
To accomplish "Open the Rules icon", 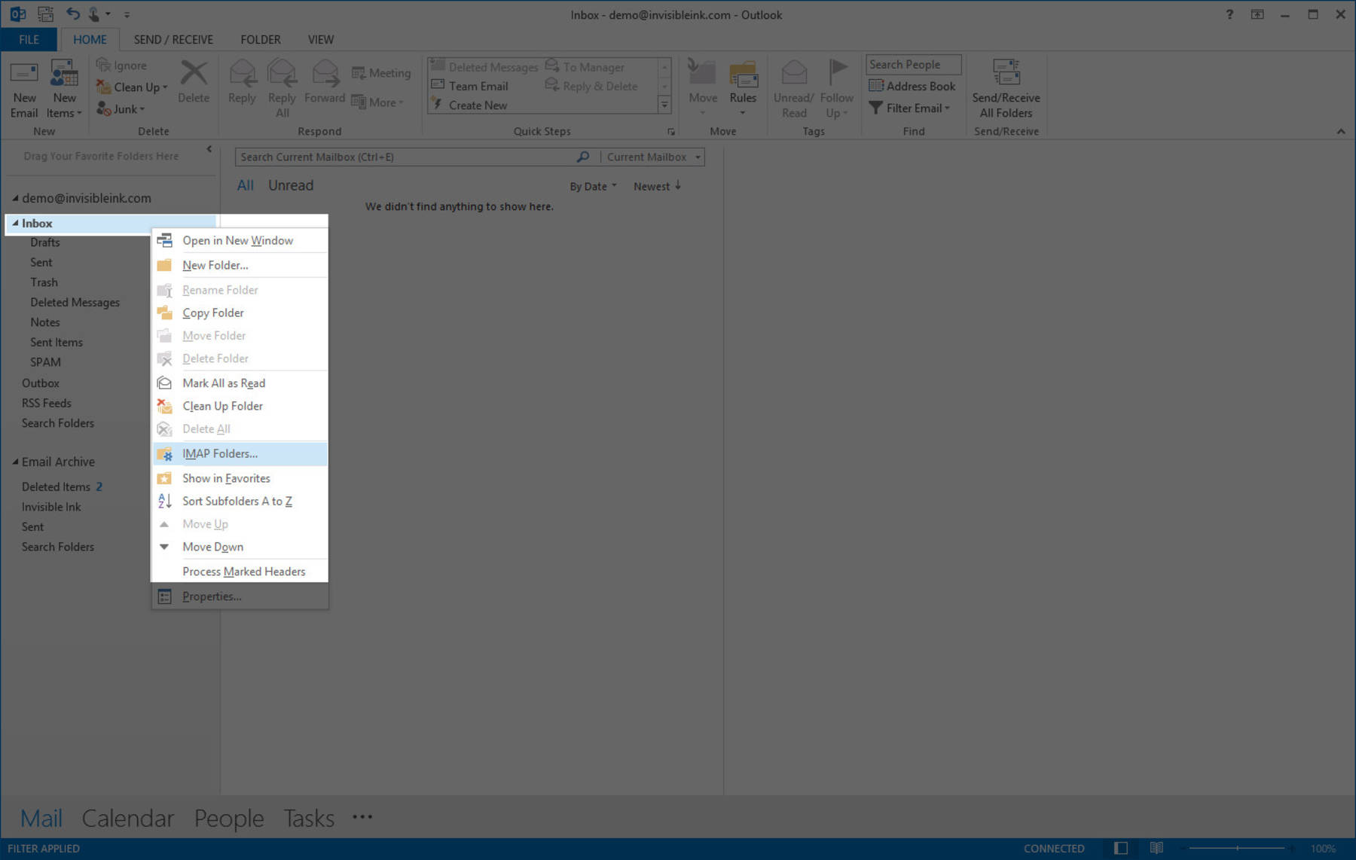I will click(x=743, y=74).
